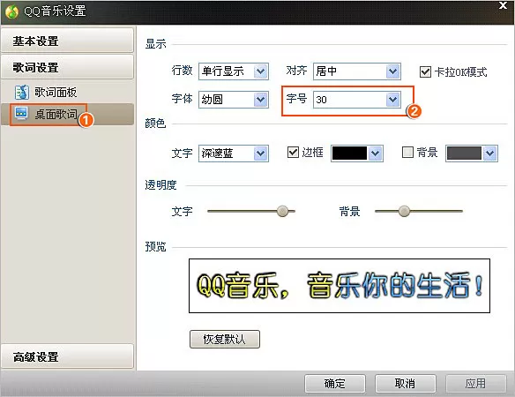This screenshot has width=515, height=397.
Task: Click the 歌词面板 panel icon
Action: click(x=22, y=93)
